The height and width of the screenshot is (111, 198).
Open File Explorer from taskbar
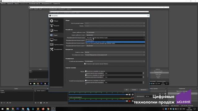pyautogui.click(x=8, y=109)
